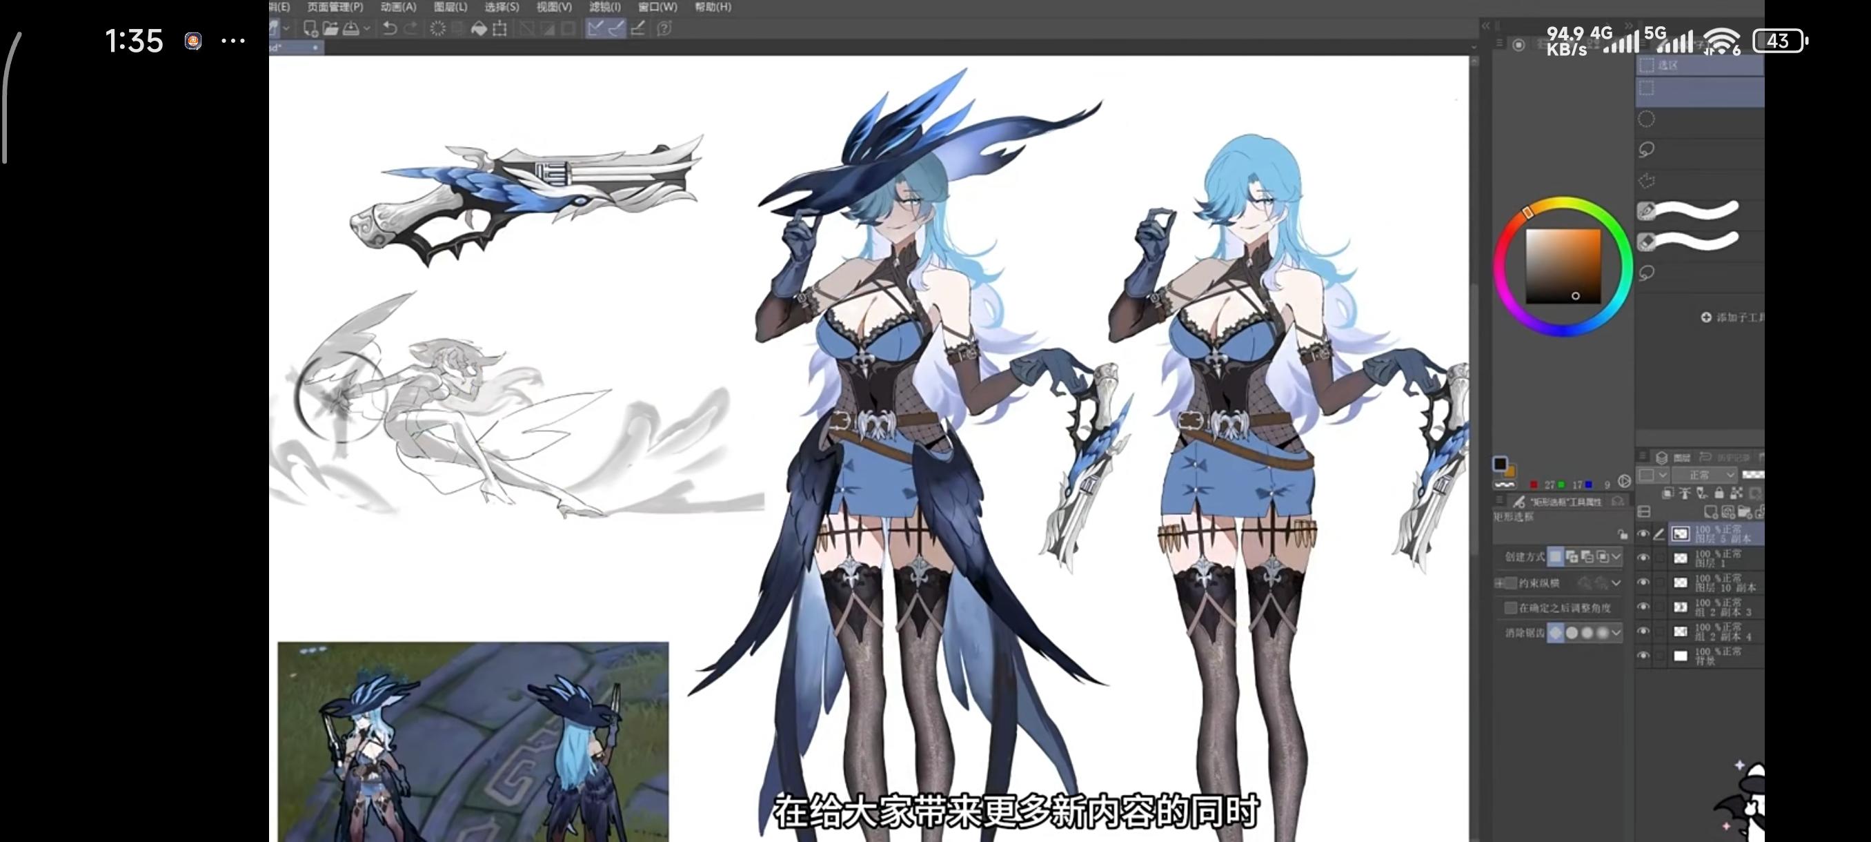Image resolution: width=1871 pixels, height=842 pixels.
Task: Open the 图层(L) layer menu
Action: [x=451, y=8]
